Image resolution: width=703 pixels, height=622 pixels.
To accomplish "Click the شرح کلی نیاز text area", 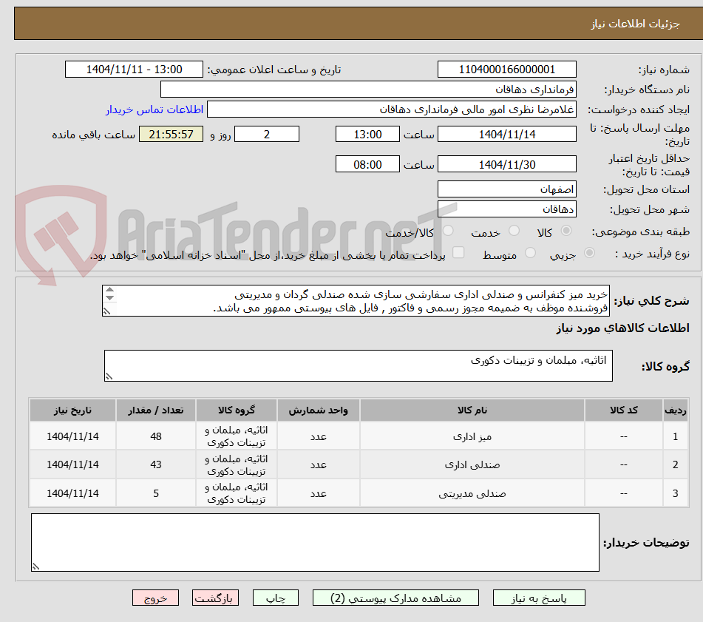I will (x=356, y=301).
